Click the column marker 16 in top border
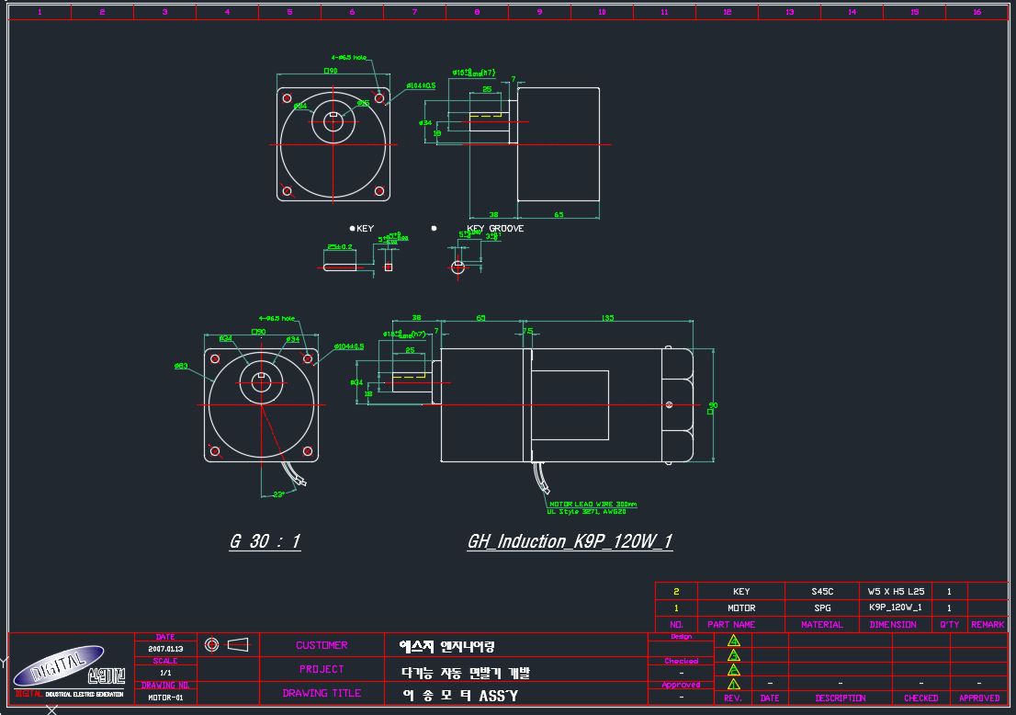Viewport: 1016px width, 715px height. click(977, 12)
